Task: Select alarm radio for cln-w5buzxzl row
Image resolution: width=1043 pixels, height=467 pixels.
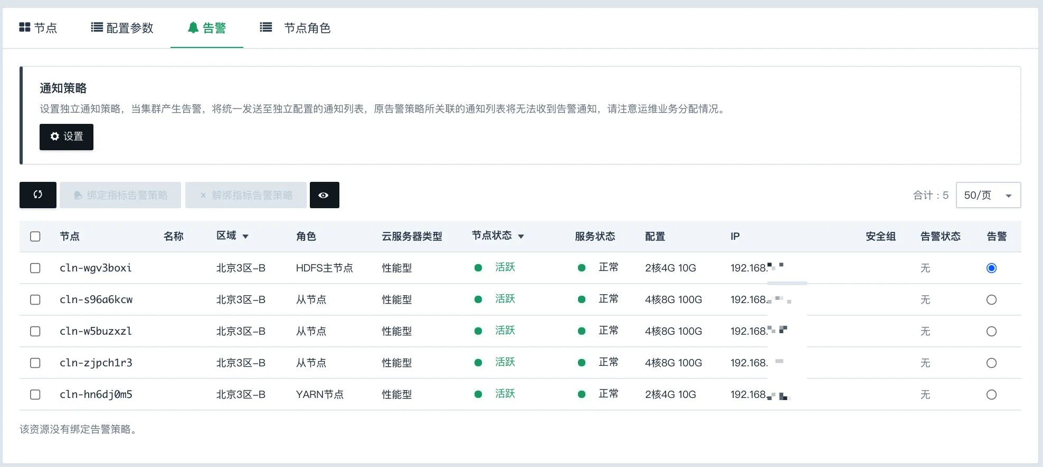Action: [991, 332]
